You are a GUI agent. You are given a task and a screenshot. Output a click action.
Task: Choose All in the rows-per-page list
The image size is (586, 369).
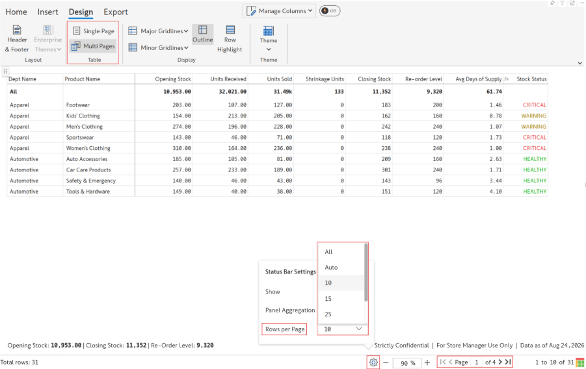pos(340,251)
